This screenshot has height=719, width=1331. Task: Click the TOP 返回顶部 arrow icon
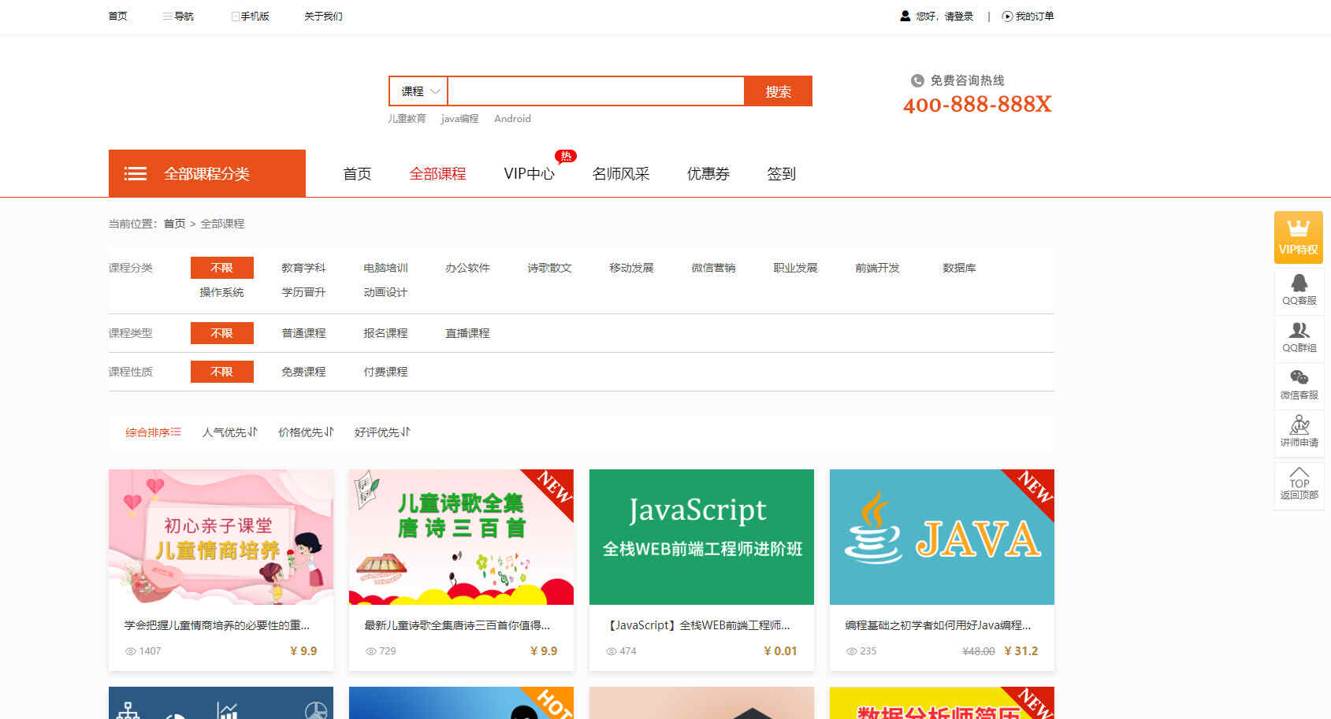pyautogui.click(x=1299, y=472)
